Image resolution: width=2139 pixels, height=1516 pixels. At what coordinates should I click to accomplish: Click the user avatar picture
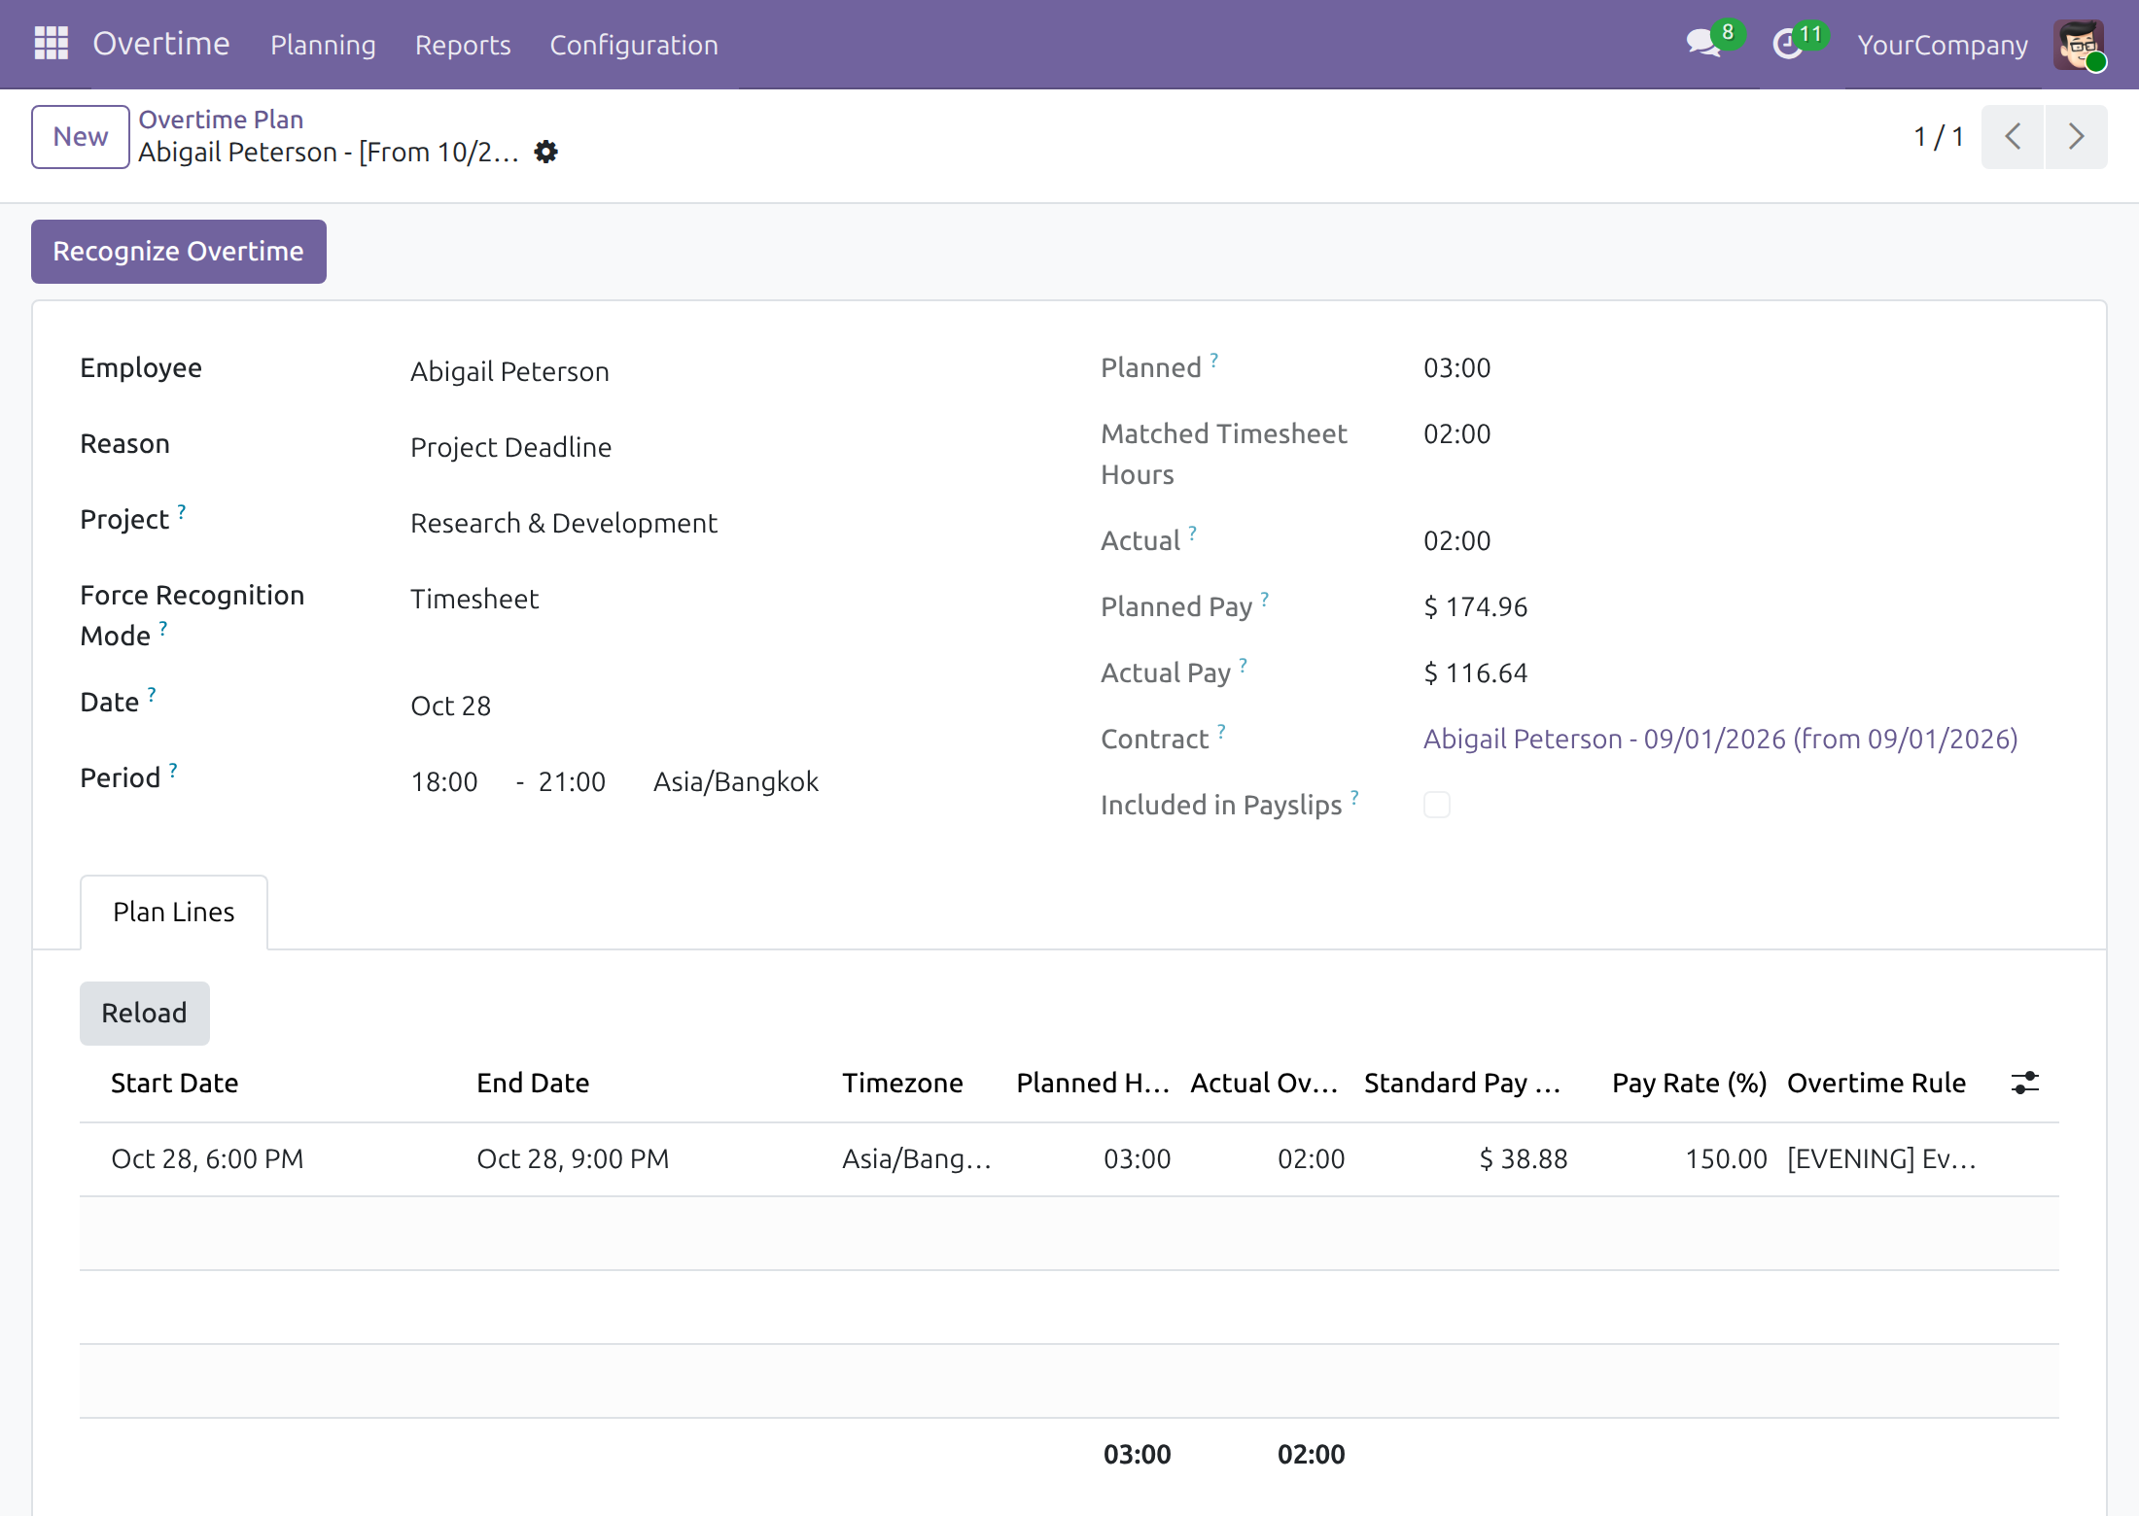pyautogui.click(x=2079, y=45)
